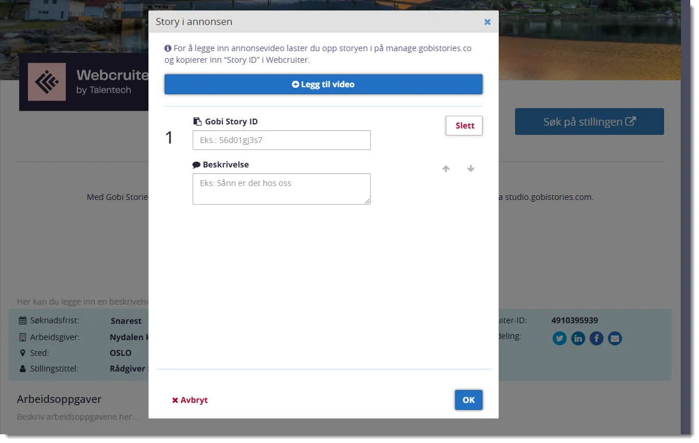Click the Søk på stillingen button
This screenshot has height=443, width=699.
pos(589,122)
